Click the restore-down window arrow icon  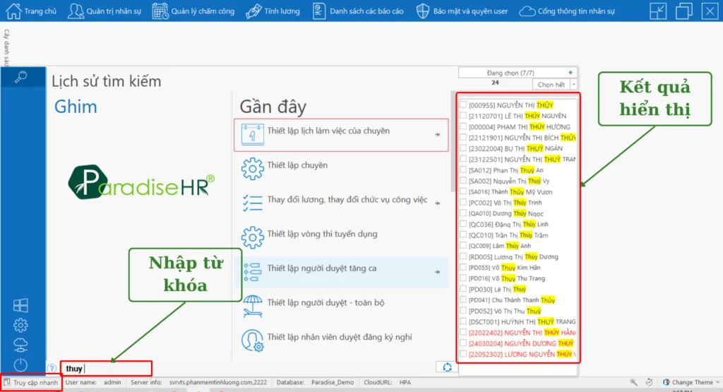click(x=658, y=11)
